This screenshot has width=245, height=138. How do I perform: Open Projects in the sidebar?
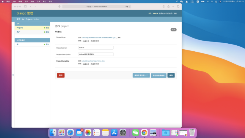20,28
